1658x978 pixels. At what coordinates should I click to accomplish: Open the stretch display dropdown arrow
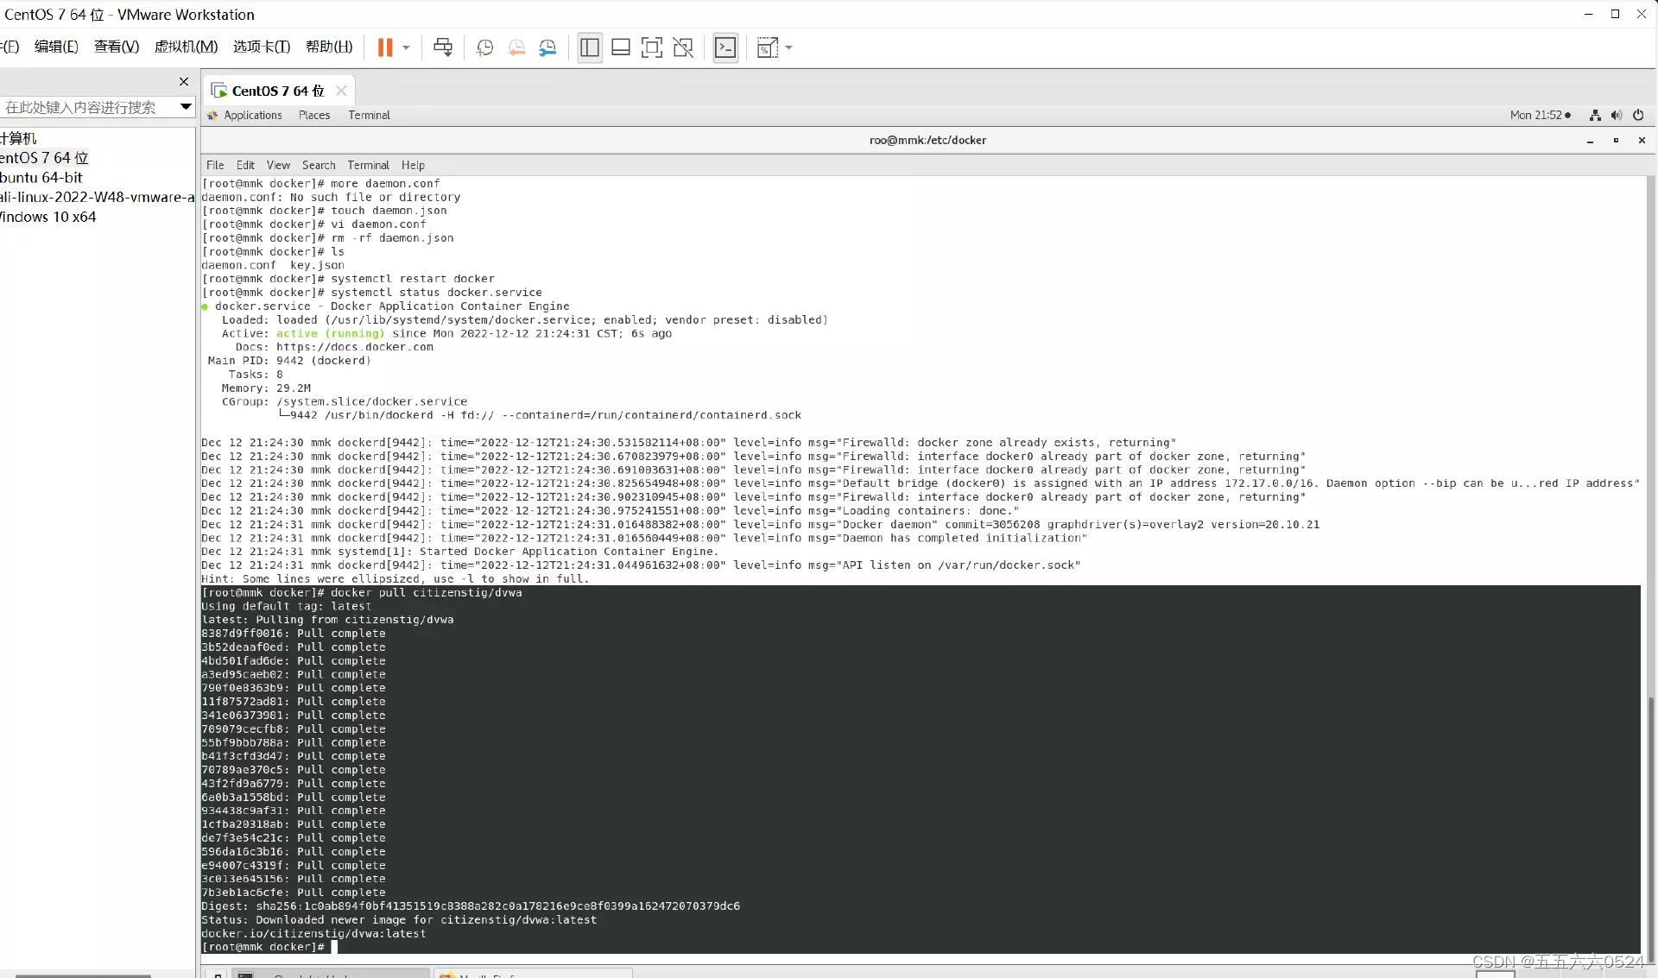click(x=788, y=47)
